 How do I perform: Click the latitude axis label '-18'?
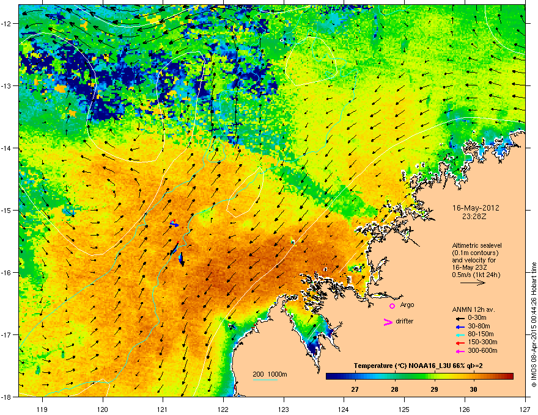pyautogui.click(x=7, y=397)
